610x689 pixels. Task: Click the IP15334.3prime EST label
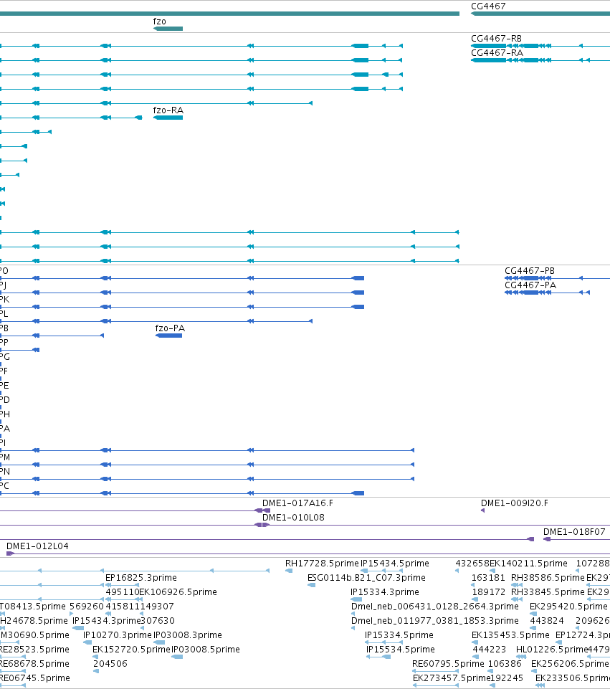[385, 592]
